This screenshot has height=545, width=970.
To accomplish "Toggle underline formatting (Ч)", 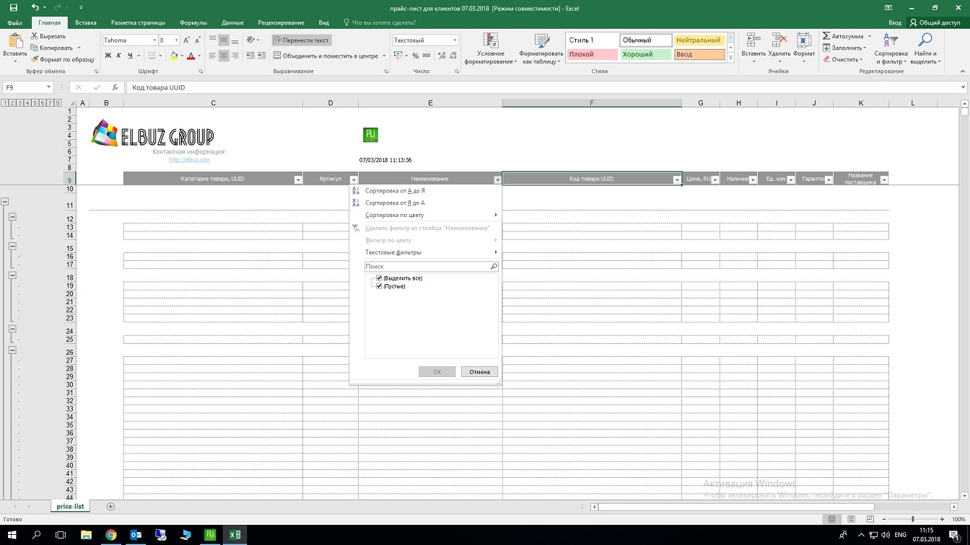I will point(130,56).
